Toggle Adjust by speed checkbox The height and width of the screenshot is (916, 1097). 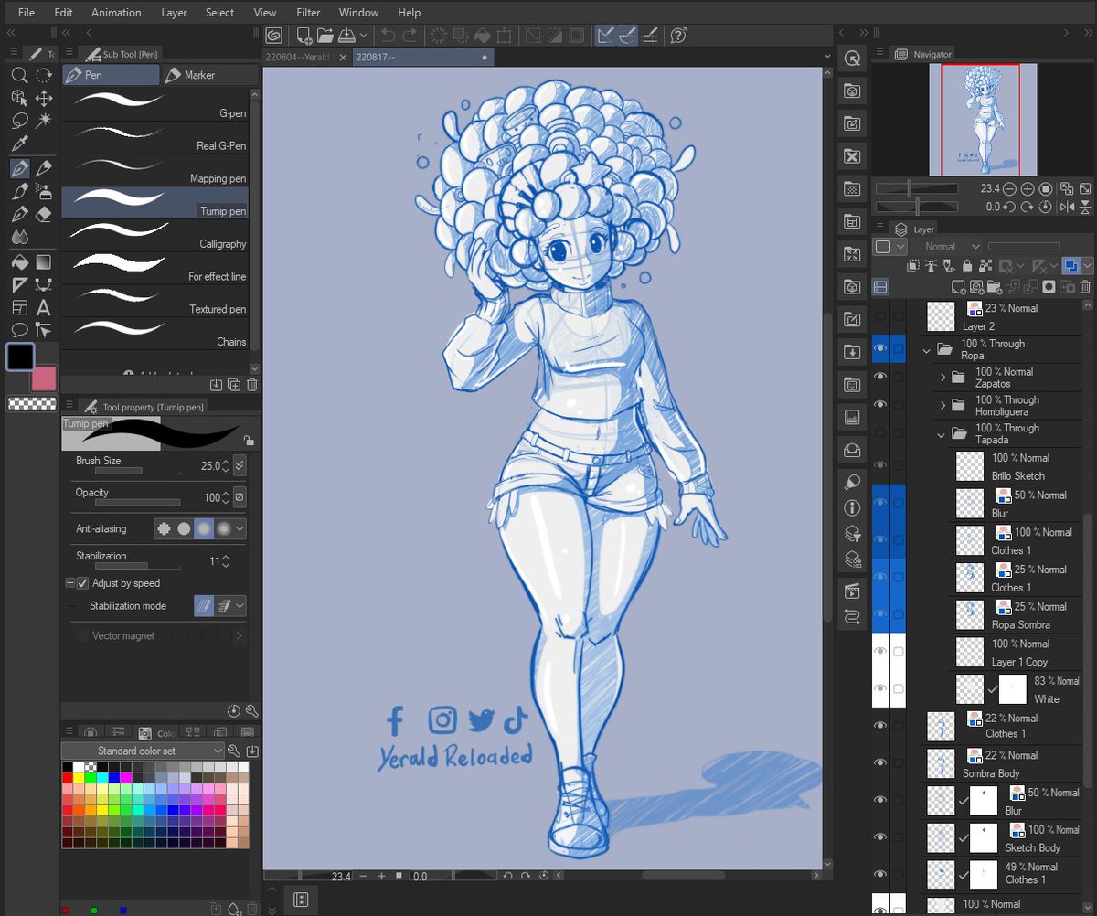(x=83, y=583)
